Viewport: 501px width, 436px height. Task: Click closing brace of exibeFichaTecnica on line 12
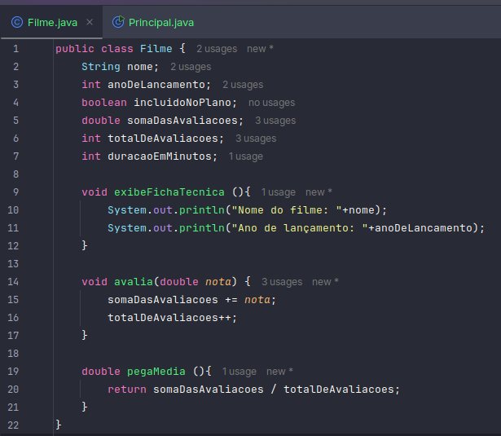click(x=85, y=245)
